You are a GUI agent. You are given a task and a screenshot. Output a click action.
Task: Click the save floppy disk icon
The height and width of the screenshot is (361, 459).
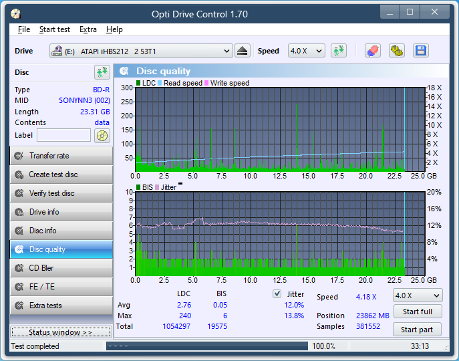(x=420, y=51)
